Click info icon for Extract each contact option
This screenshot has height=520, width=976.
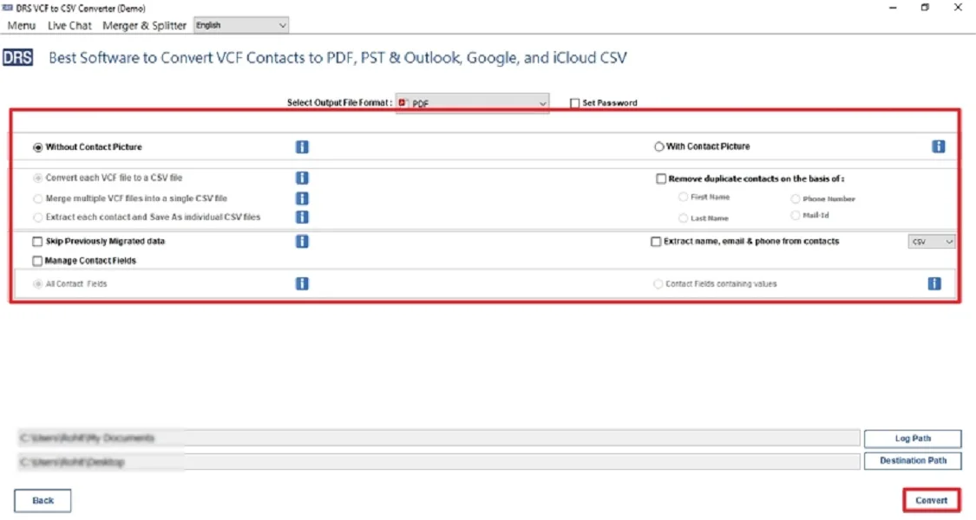pyautogui.click(x=302, y=217)
